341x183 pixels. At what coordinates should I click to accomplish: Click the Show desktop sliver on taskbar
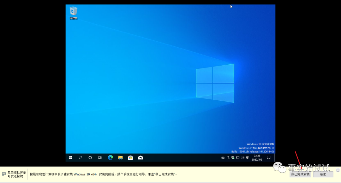275,158
